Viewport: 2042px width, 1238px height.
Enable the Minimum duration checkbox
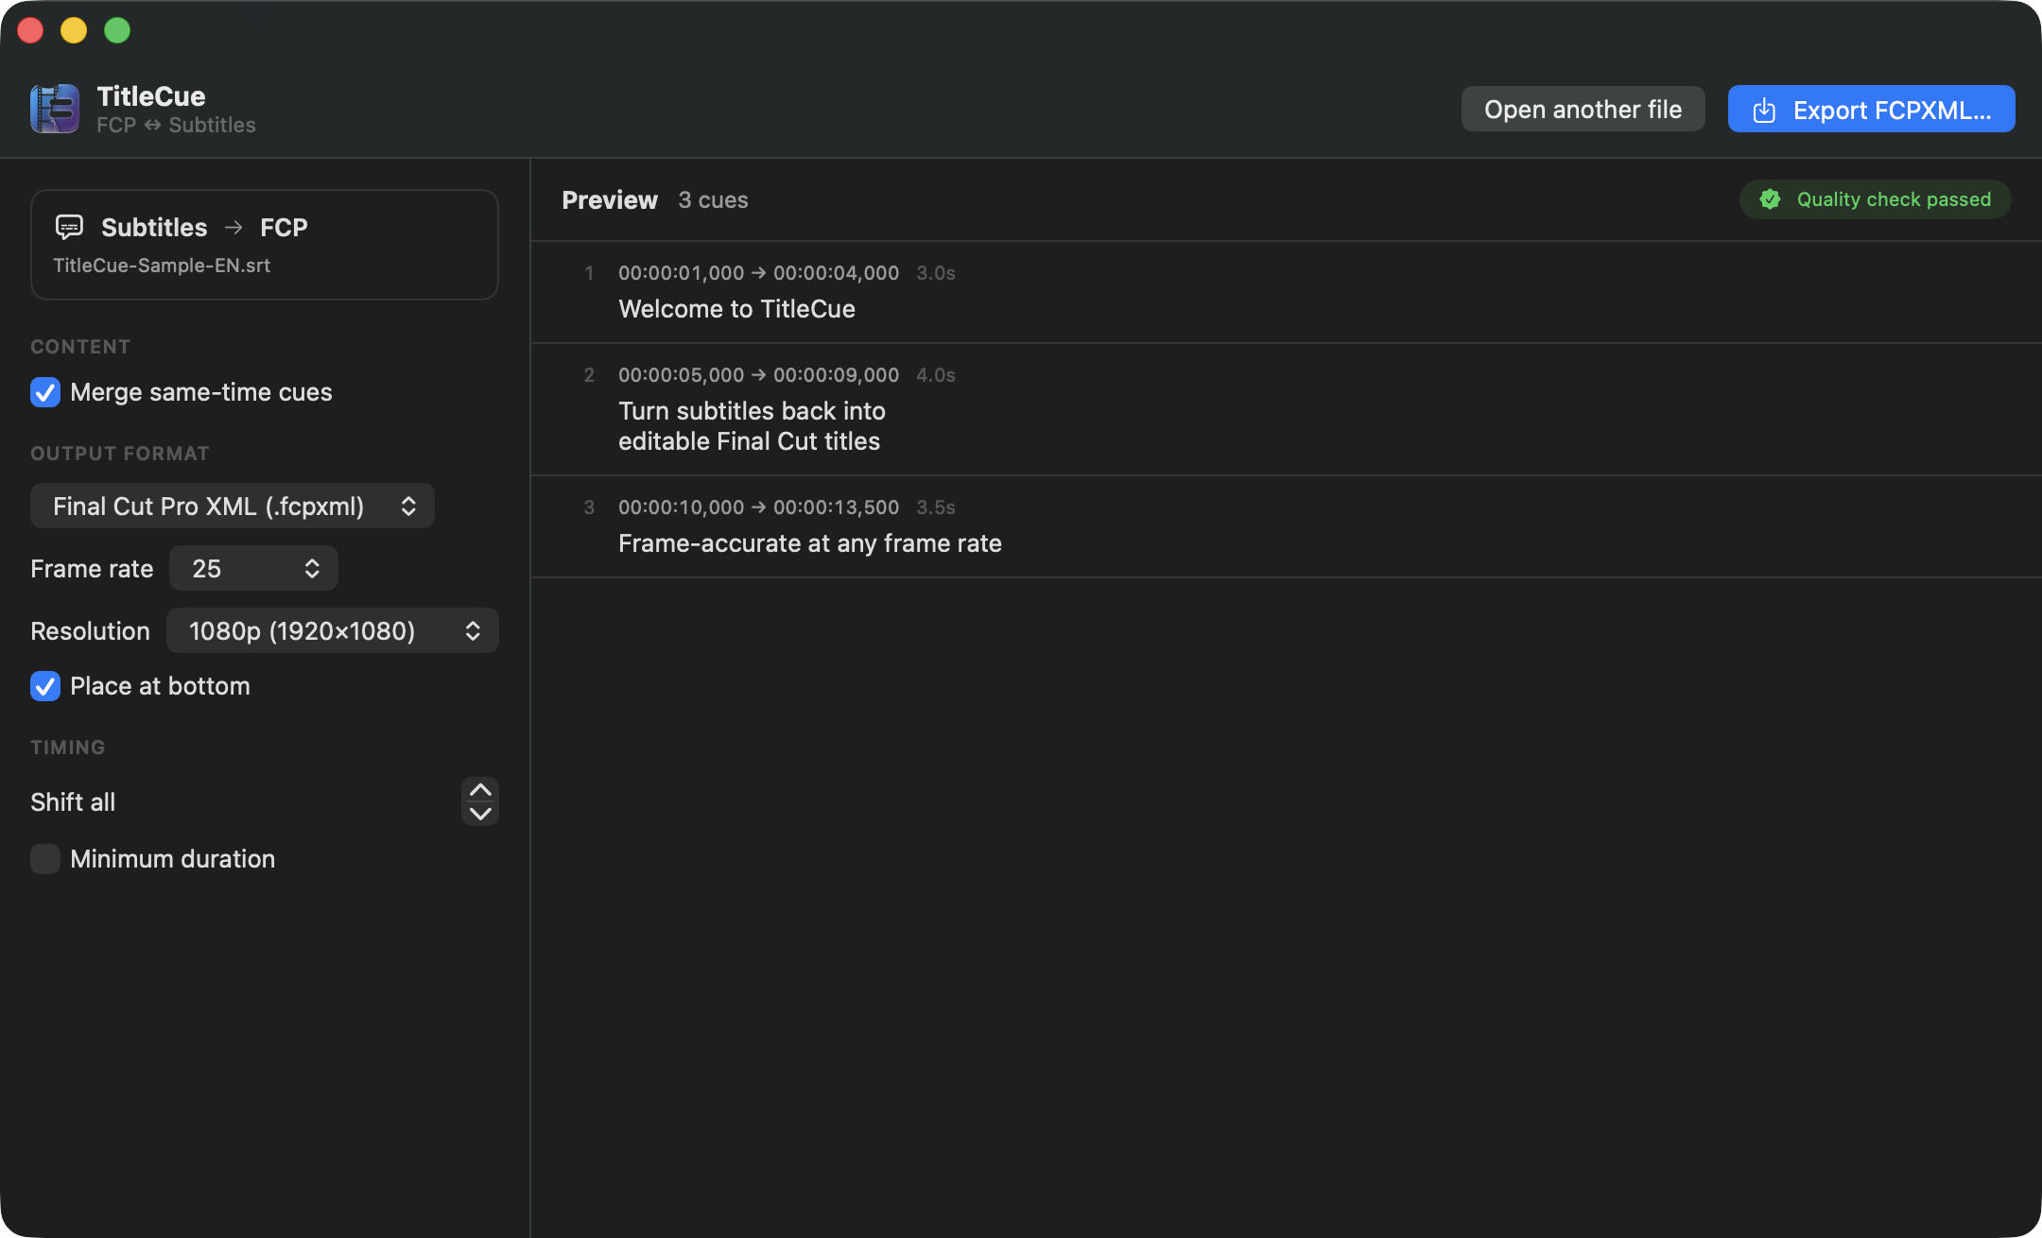tap(45, 859)
